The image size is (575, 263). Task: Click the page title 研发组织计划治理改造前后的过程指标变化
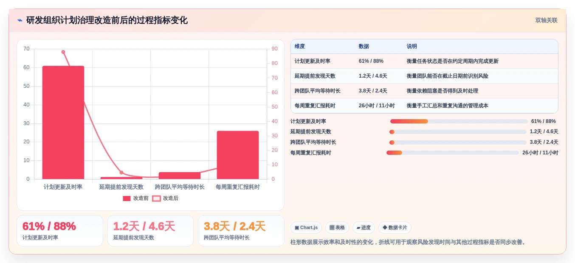107,20
